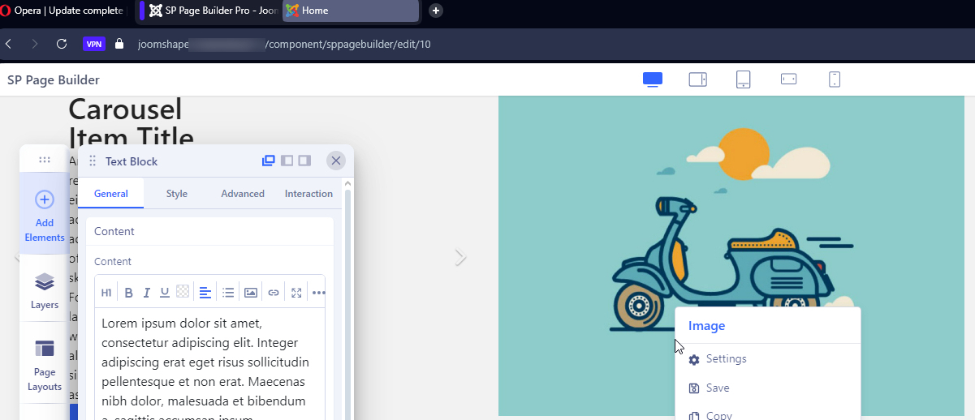Switch to the Style tab
975x420 pixels.
point(176,194)
